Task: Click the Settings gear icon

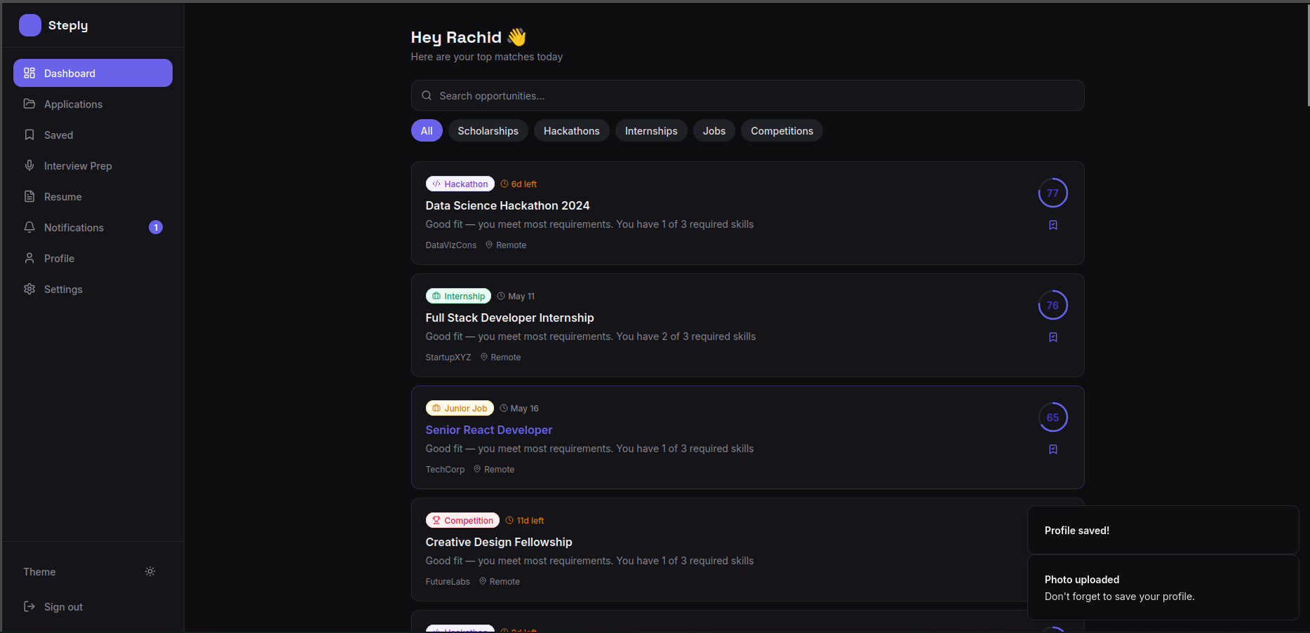Action: (29, 289)
